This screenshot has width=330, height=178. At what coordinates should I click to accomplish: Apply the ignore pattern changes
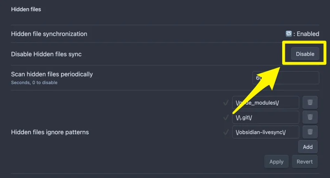tap(276, 162)
